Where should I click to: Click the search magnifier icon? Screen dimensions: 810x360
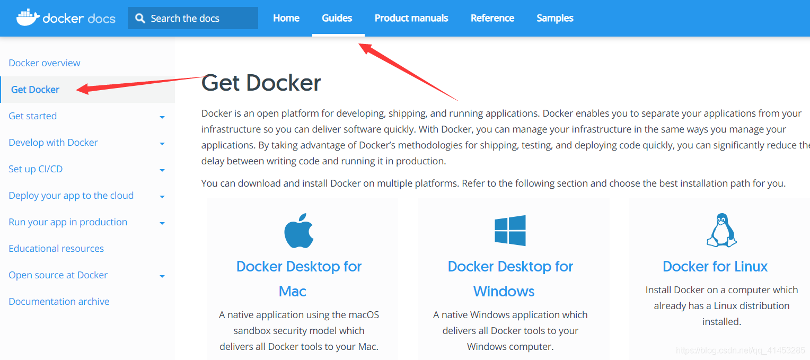click(140, 19)
